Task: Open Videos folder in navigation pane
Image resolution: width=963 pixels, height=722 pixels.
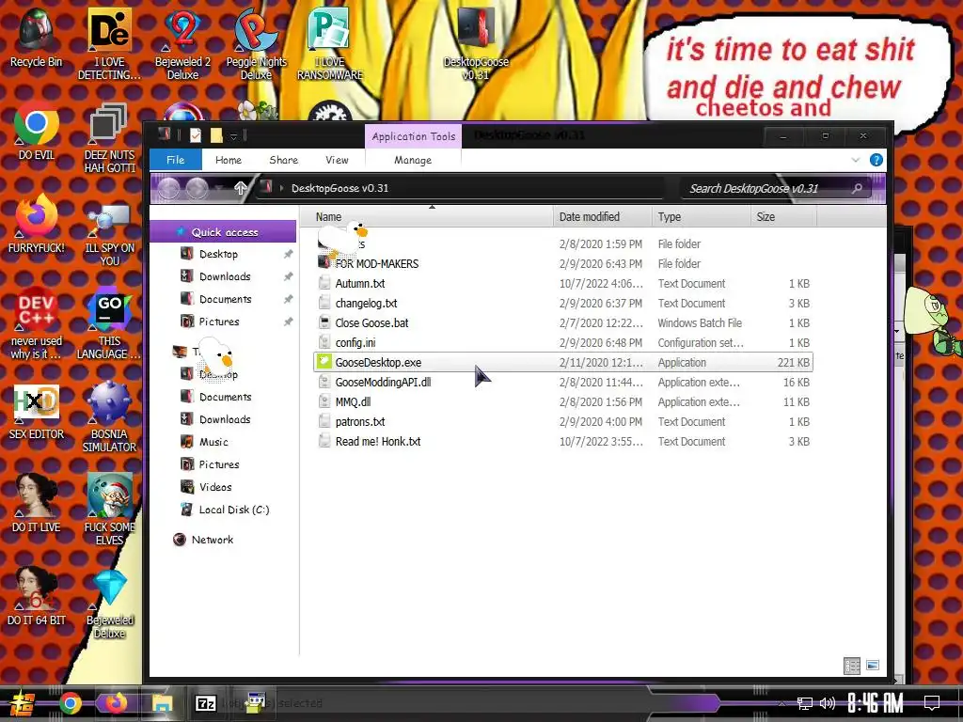Action: [x=214, y=487]
